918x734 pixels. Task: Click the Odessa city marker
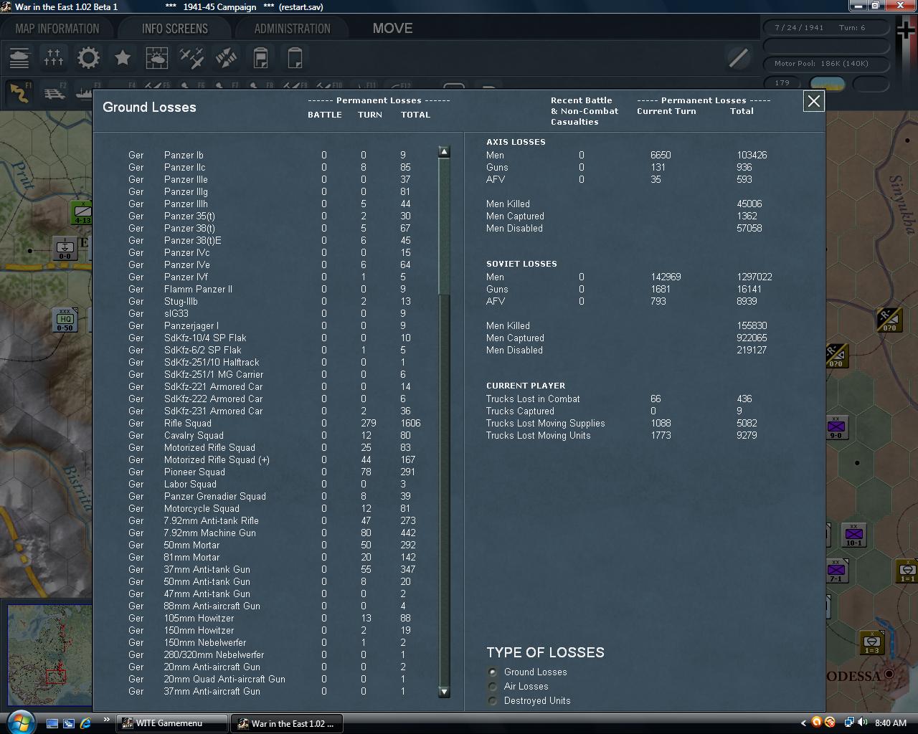[889, 674]
